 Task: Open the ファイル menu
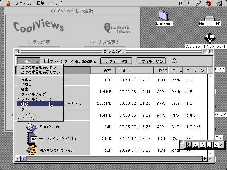(x=23, y=3)
